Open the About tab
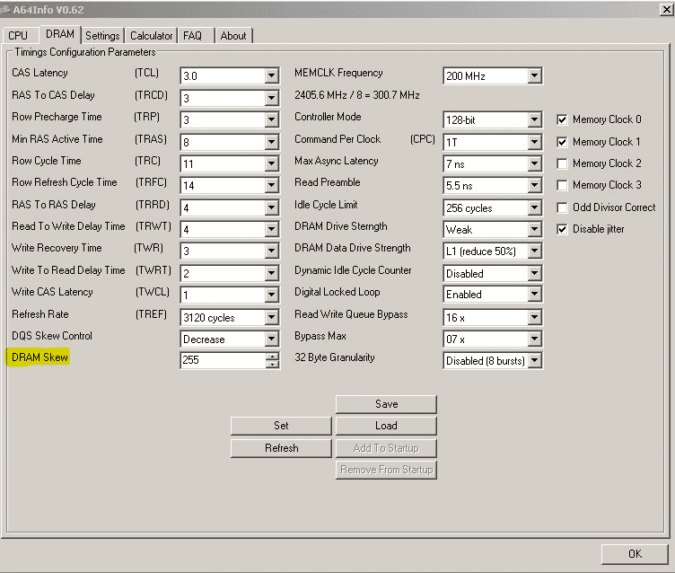Image resolution: width=675 pixels, height=573 pixels. tap(233, 35)
